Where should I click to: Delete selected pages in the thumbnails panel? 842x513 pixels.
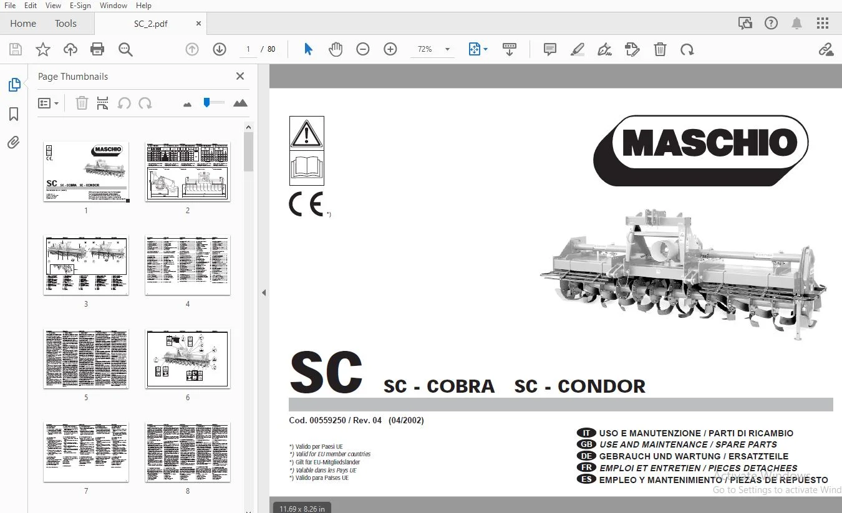pos(82,103)
